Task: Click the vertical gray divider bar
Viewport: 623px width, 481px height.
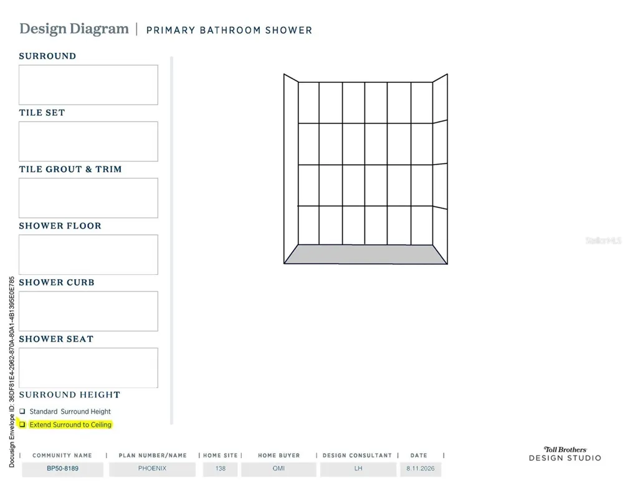Action: coord(172,240)
